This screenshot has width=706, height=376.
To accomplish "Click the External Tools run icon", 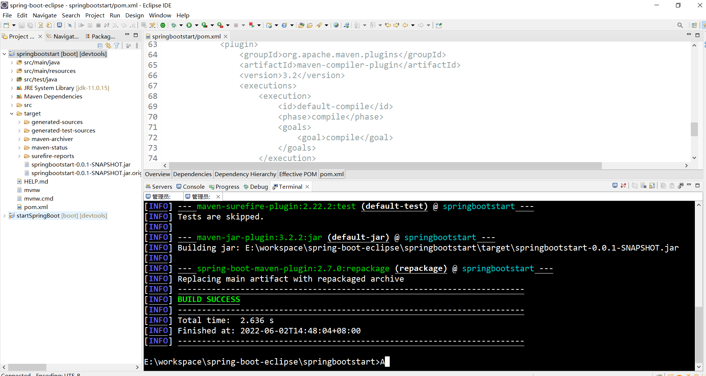I will [220, 25].
